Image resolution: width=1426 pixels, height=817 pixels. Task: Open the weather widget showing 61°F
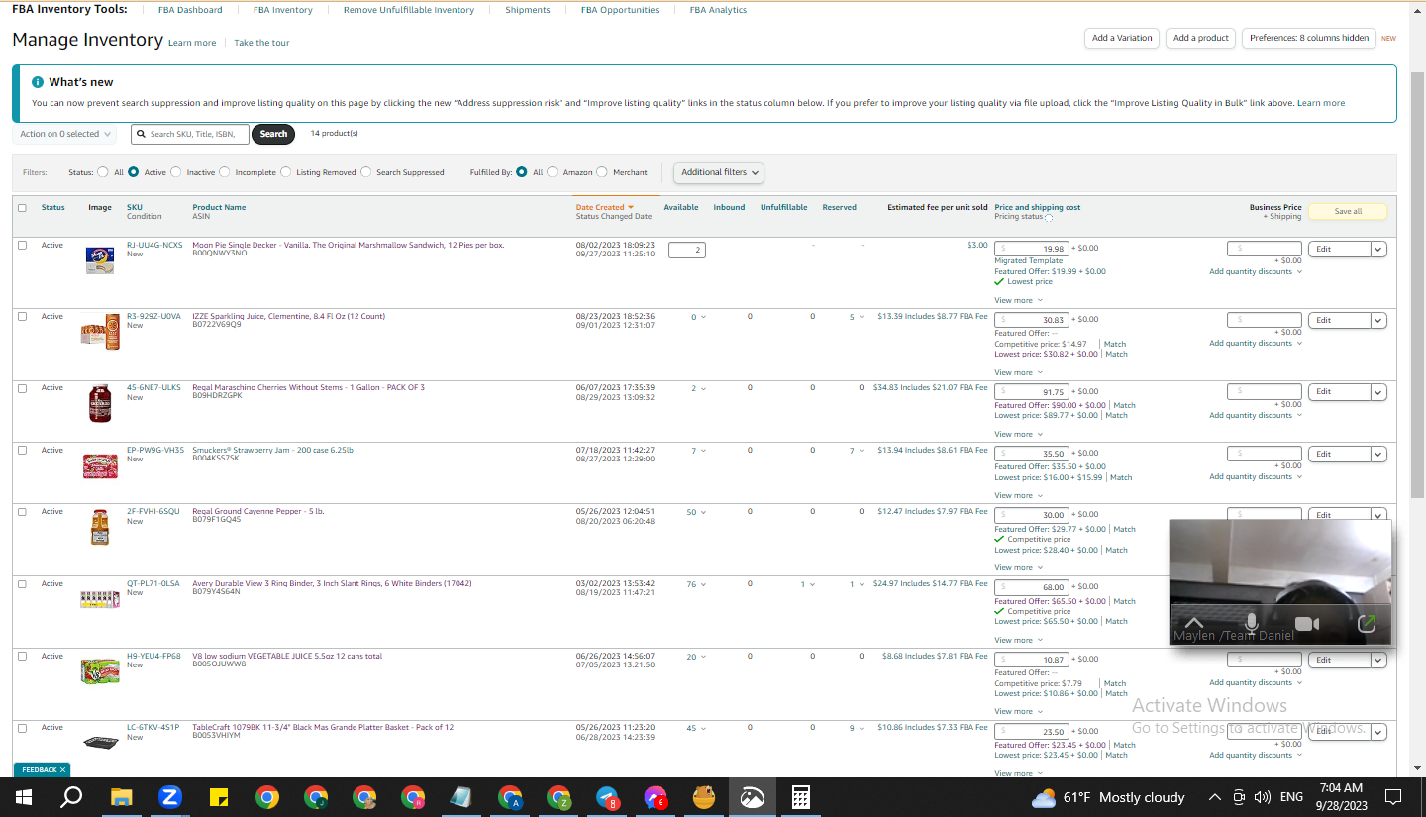1108,797
